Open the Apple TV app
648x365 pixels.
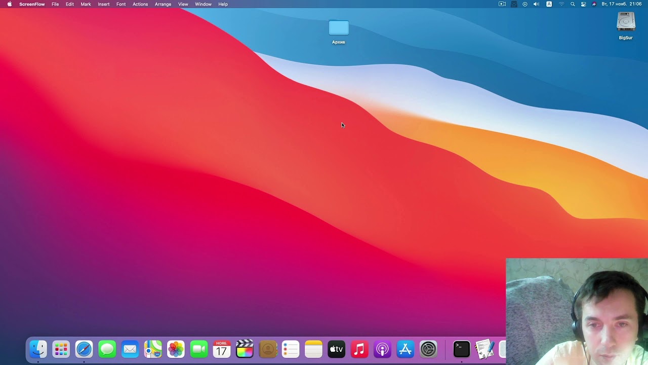[x=337, y=349]
